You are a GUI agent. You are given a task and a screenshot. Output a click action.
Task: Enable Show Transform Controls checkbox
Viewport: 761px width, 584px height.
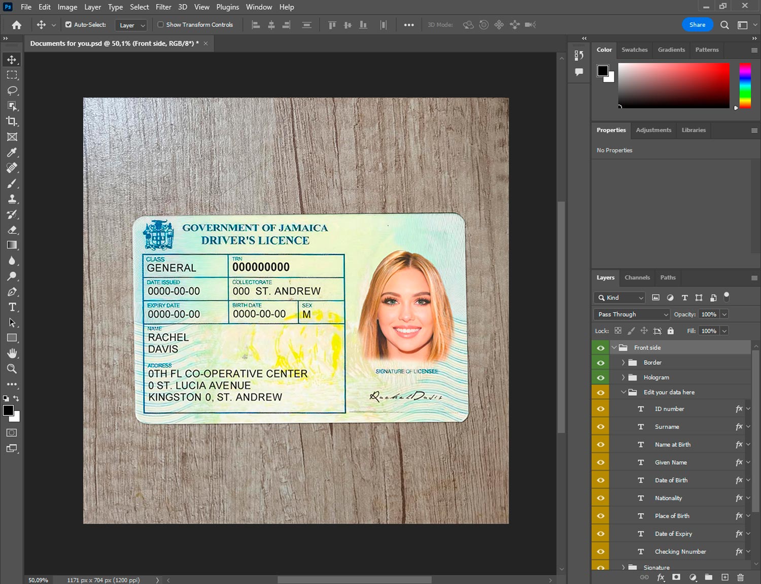point(160,24)
